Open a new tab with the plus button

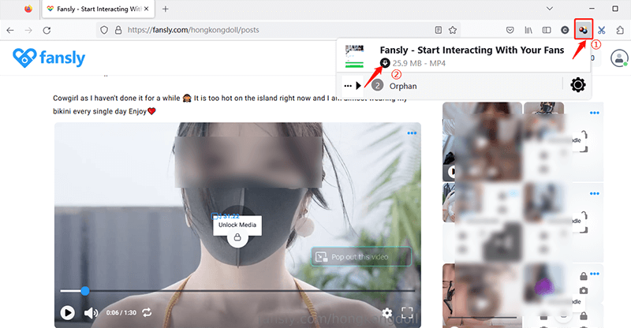pyautogui.click(x=165, y=9)
